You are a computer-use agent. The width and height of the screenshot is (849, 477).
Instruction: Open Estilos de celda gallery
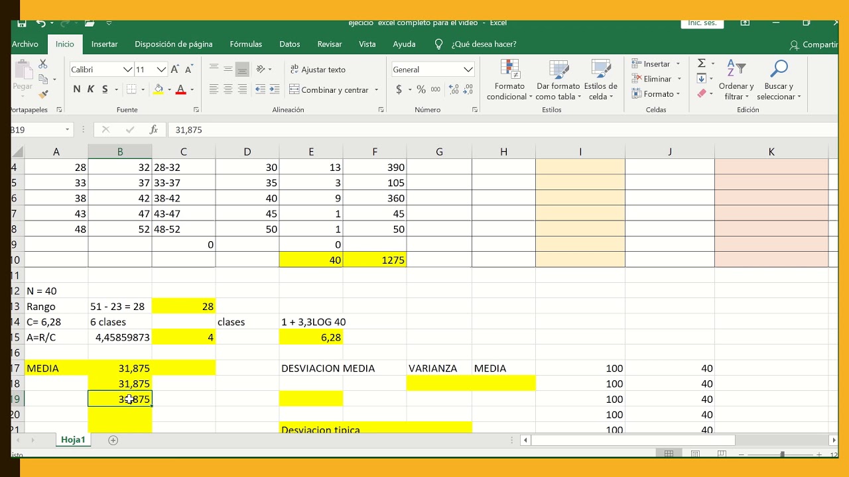(600, 80)
